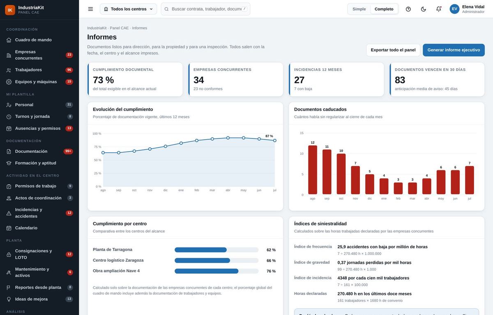
Task: Click Generar informe ejecutivo button
Action: pos(454,50)
